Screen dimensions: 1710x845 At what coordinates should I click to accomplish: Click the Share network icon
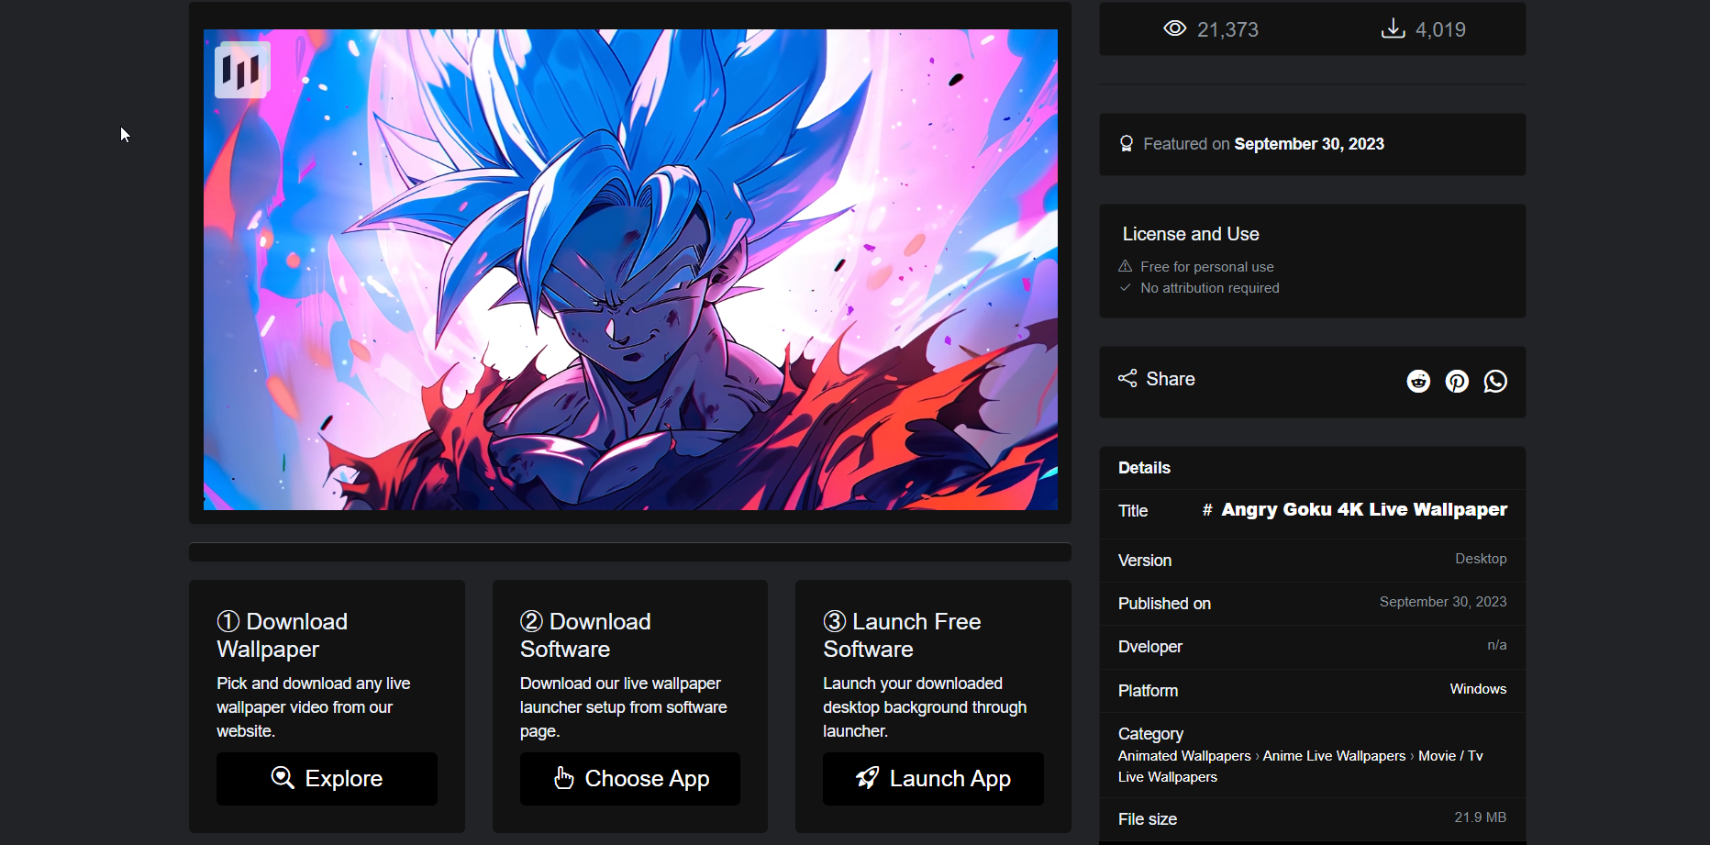pos(1127,378)
